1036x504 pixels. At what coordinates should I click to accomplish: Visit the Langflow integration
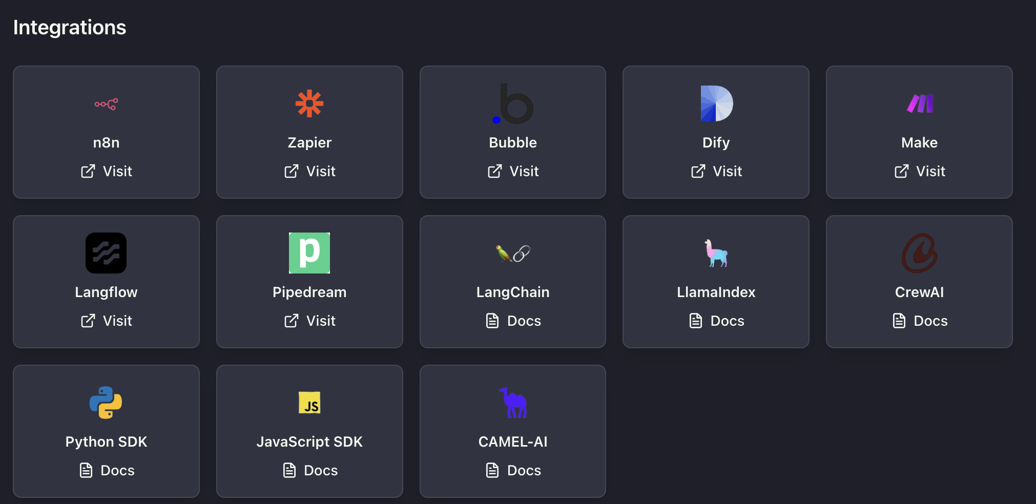(106, 321)
